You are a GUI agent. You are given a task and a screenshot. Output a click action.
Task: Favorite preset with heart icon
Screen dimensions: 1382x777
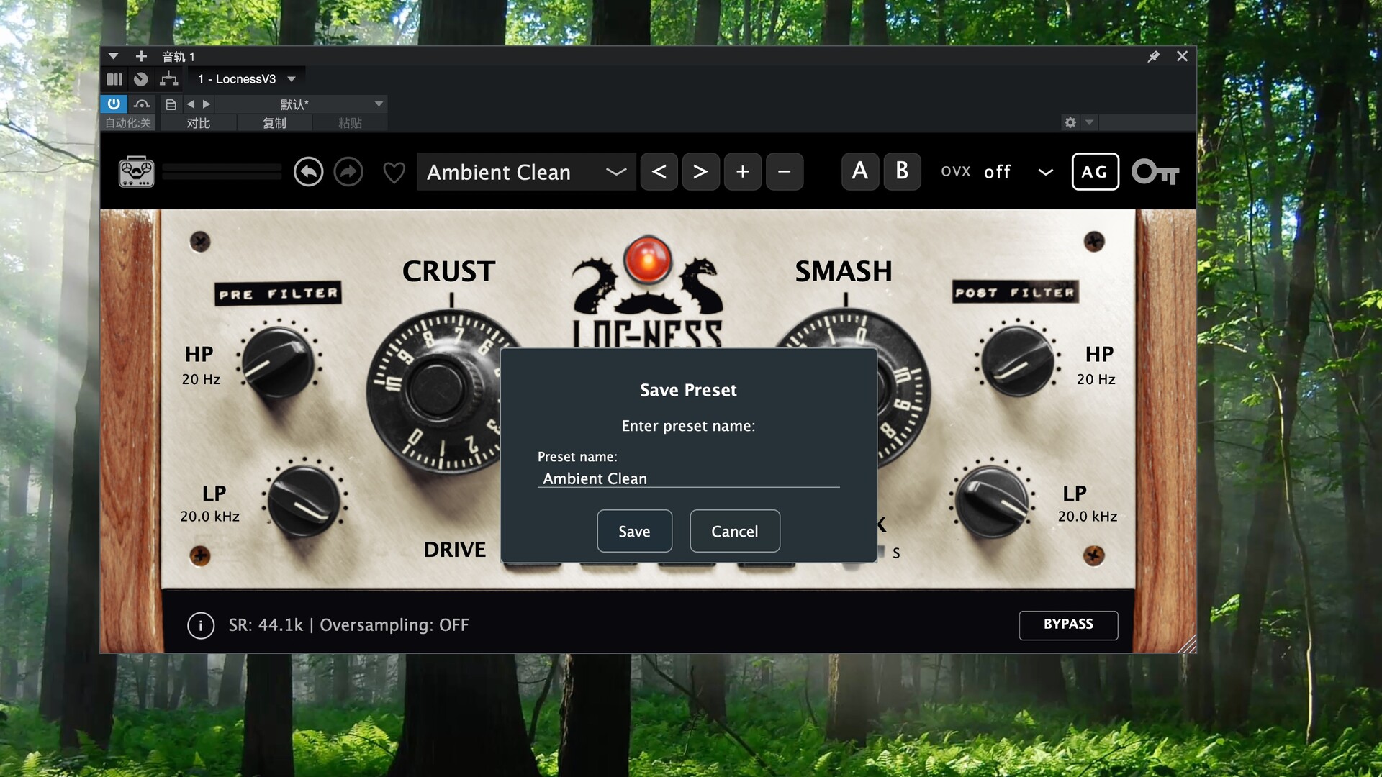(394, 173)
